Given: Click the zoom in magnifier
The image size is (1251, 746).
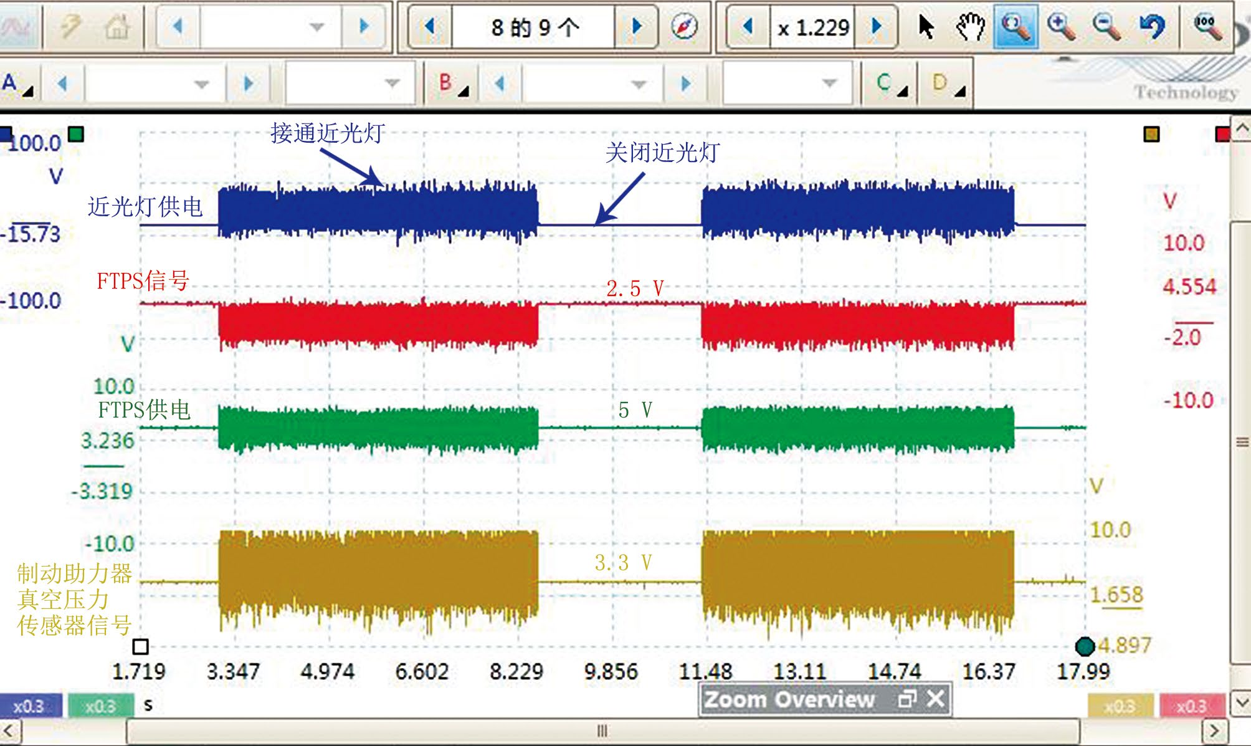Looking at the screenshot, I should [x=1061, y=27].
